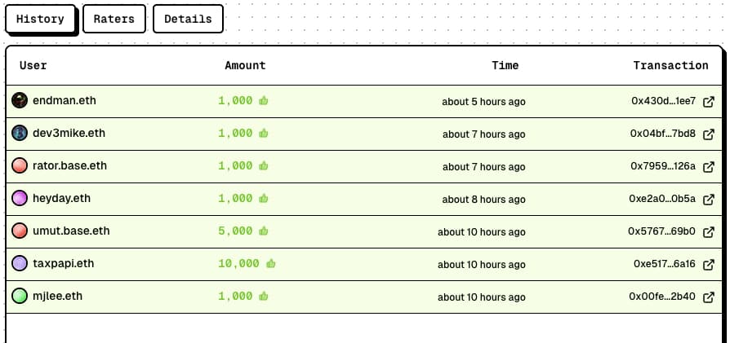The height and width of the screenshot is (343, 730).
Task: Click the purple taxpapi.eth avatar circle
Action: pyautogui.click(x=20, y=264)
